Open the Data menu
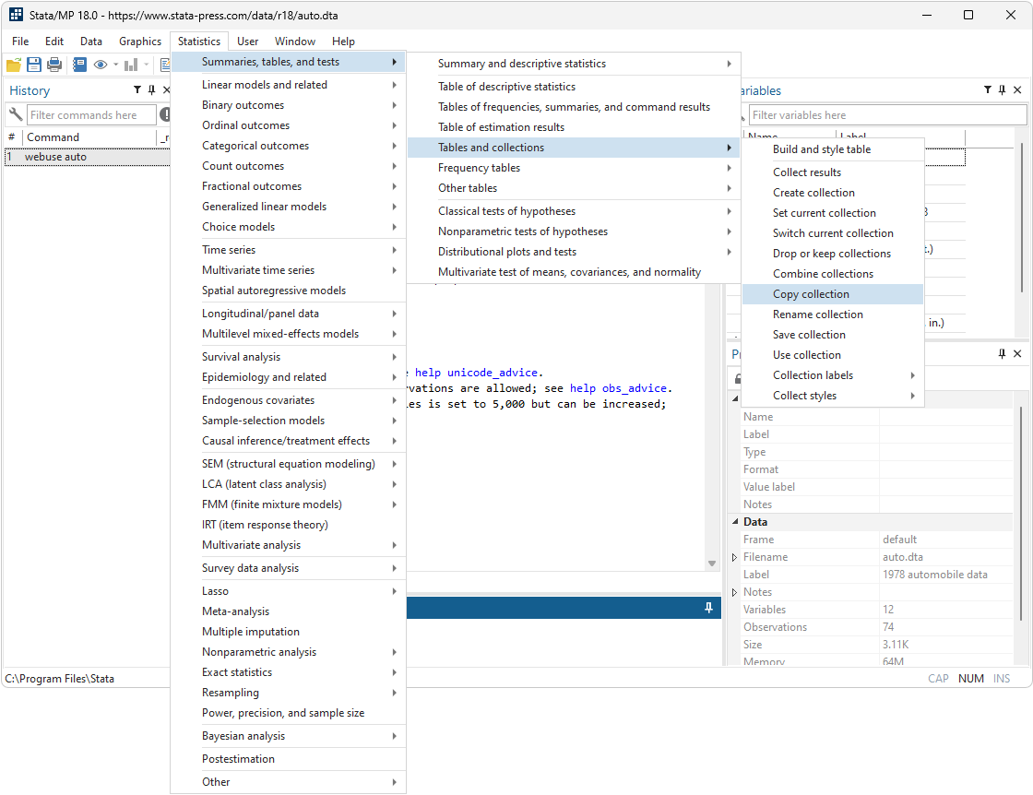The image size is (1033, 795). [91, 42]
